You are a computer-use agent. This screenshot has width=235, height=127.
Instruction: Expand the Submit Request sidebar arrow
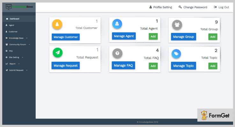27,70
